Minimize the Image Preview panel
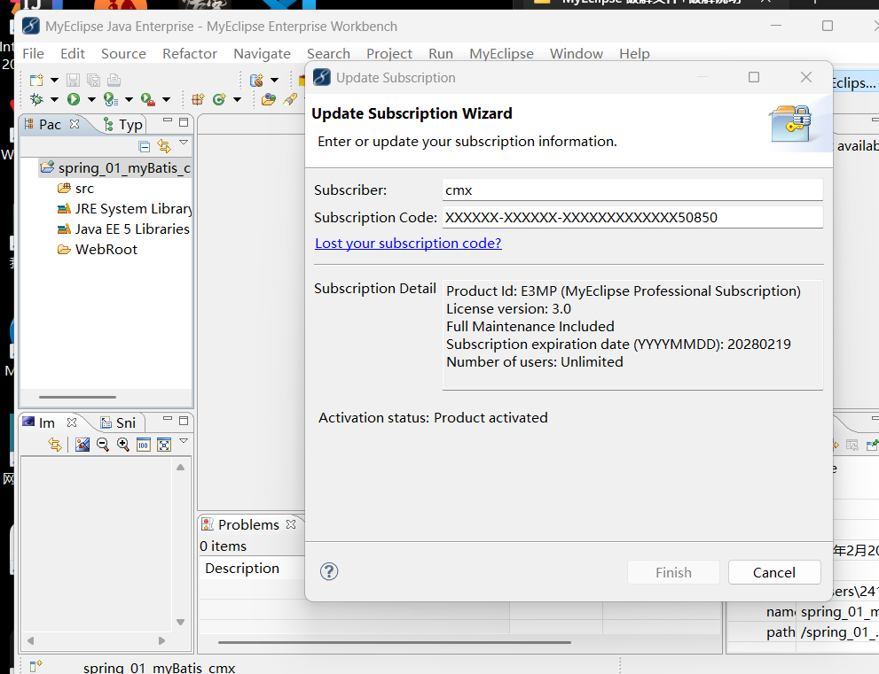The image size is (879, 674). 168,418
